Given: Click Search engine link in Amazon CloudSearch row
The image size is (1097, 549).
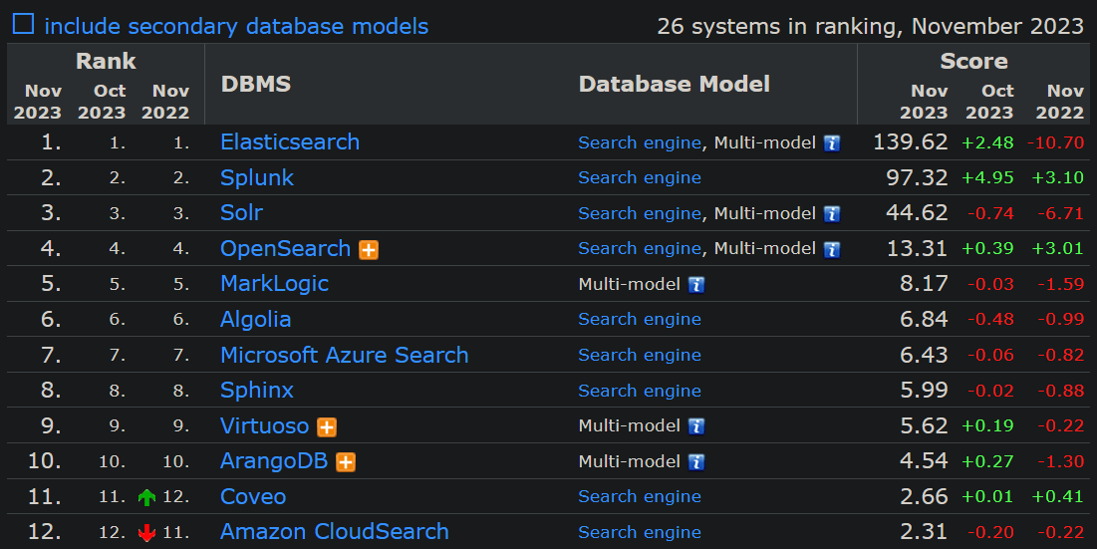Looking at the screenshot, I should pyautogui.click(x=640, y=532).
